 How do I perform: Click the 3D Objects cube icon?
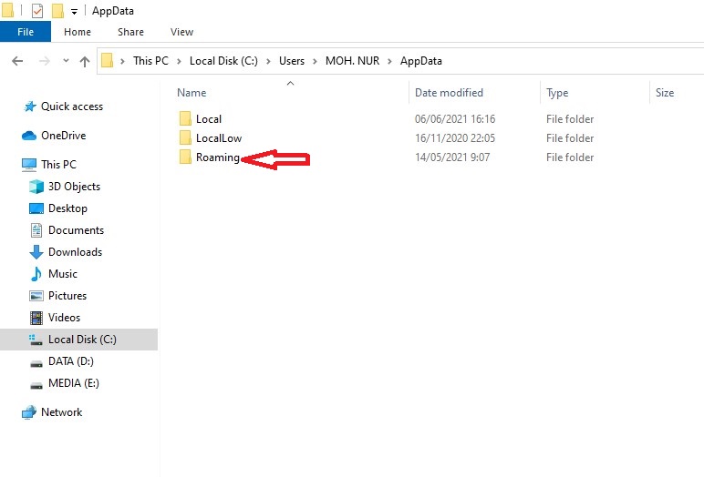pyautogui.click(x=36, y=187)
